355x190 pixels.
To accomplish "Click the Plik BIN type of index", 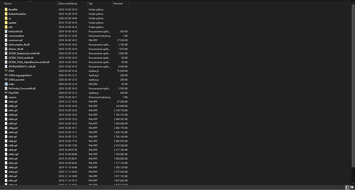I will click(x=93, y=84).
